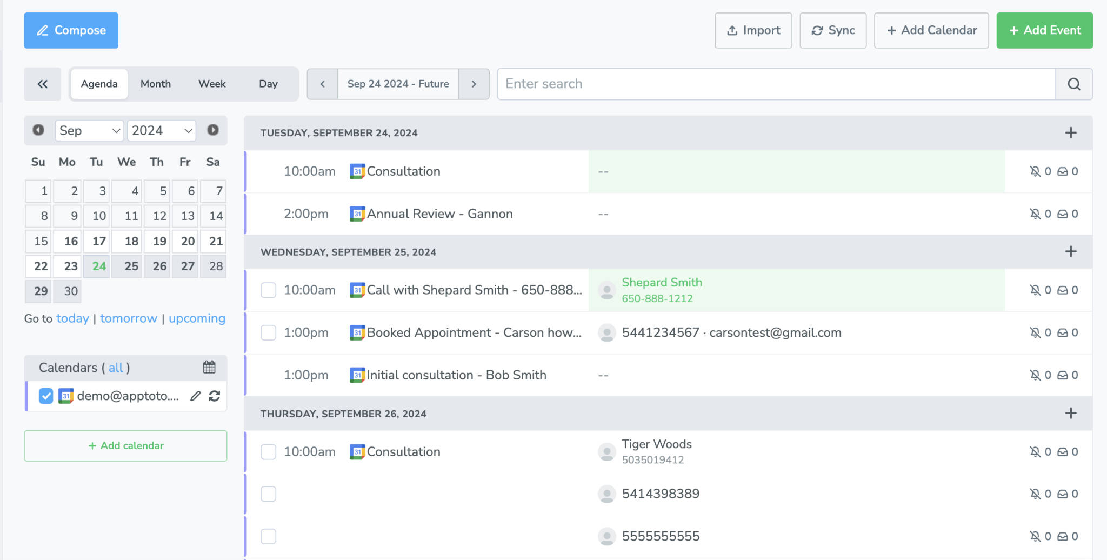1107x560 pixels.
Task: Select checkbox for Tiger Woods Consultation
Action: tap(268, 452)
